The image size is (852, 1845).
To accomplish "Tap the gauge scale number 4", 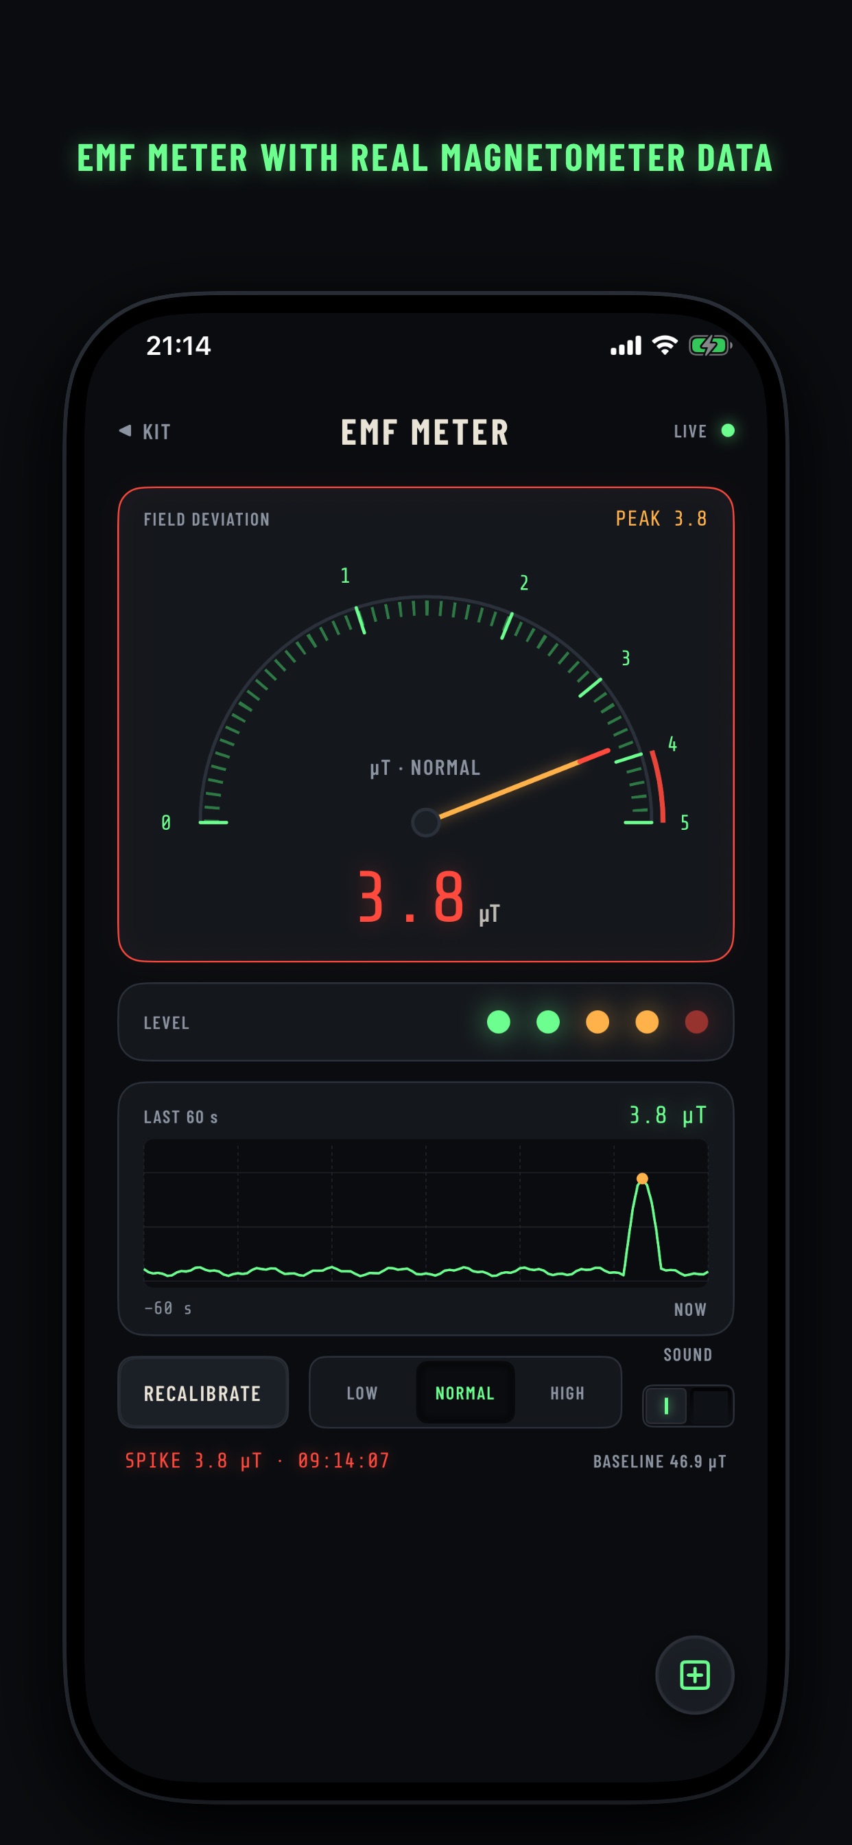I will click(x=672, y=743).
